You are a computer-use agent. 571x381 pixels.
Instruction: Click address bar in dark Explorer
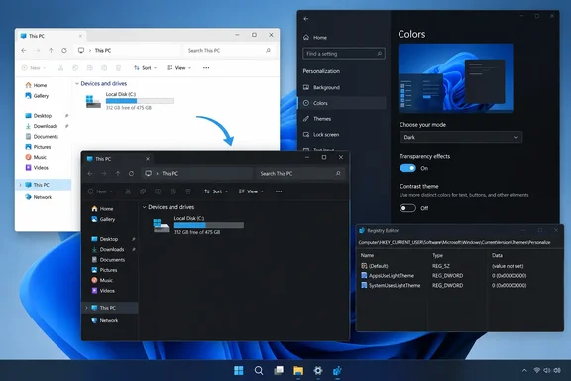pos(197,174)
